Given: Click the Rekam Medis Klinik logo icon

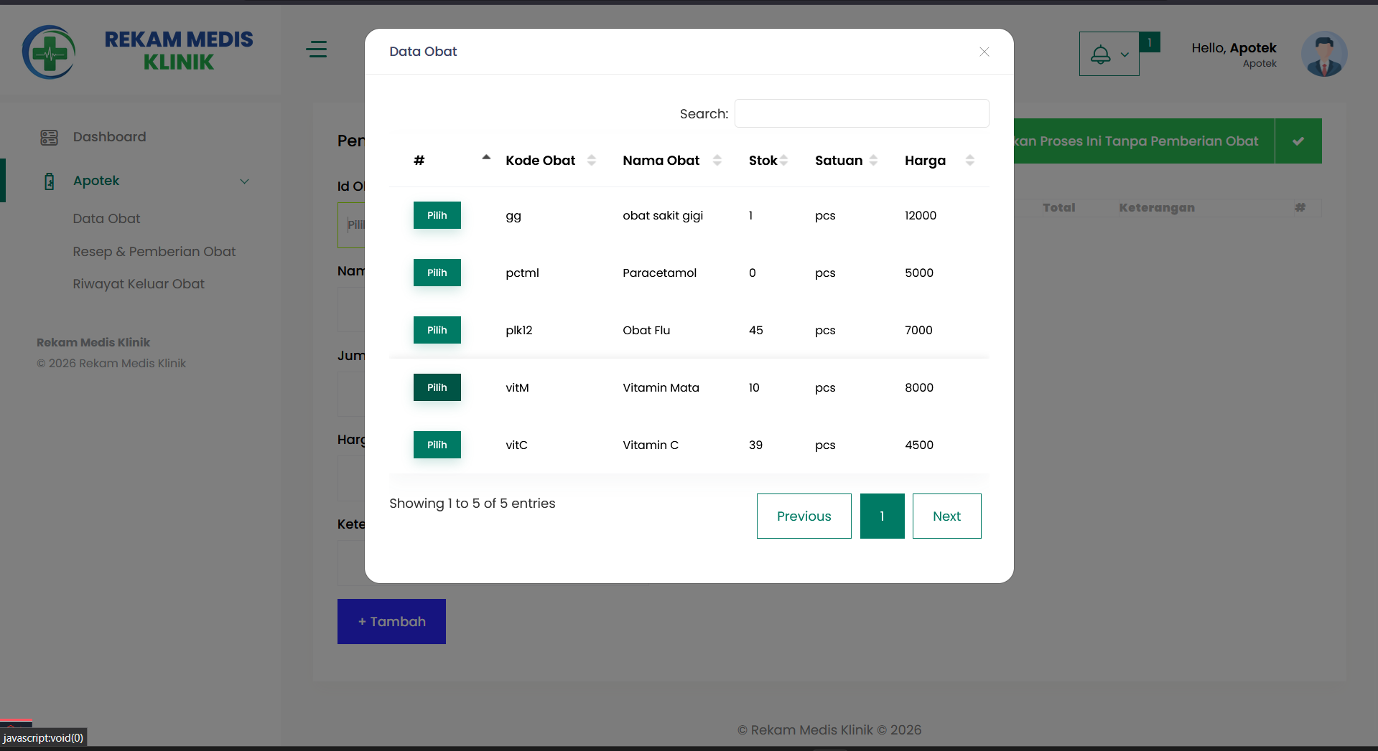Looking at the screenshot, I should click(x=49, y=52).
